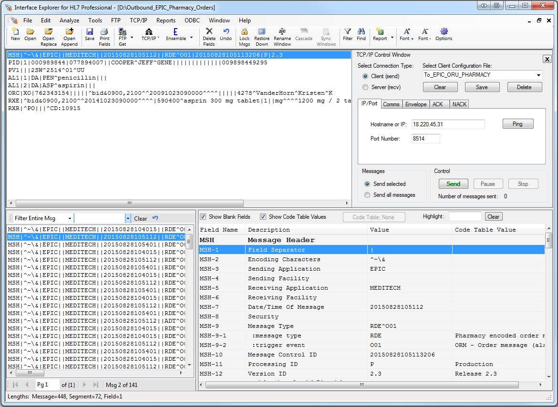The width and height of the screenshot is (558, 407).
Task: Open the TCP/IP toolbar icon
Action: point(149,35)
